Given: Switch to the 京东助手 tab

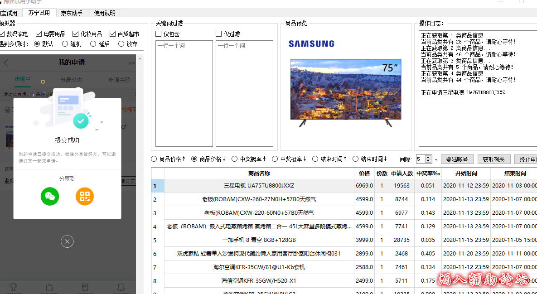Looking at the screenshot, I should coord(72,13).
